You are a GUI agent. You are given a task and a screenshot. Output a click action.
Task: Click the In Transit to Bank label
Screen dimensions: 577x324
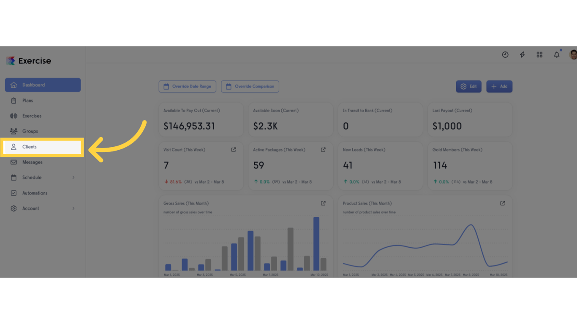pos(367,111)
